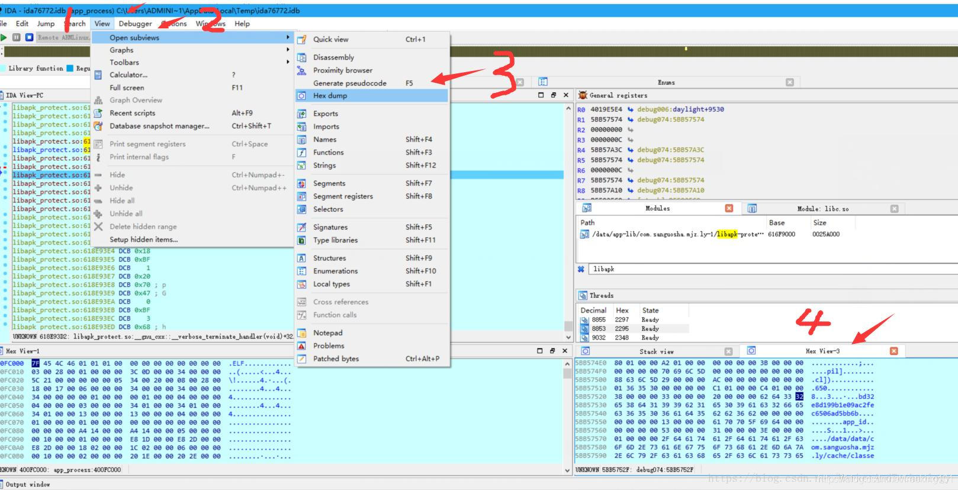Click the Segment registers icon
This screenshot has height=490, width=958.
301,196
